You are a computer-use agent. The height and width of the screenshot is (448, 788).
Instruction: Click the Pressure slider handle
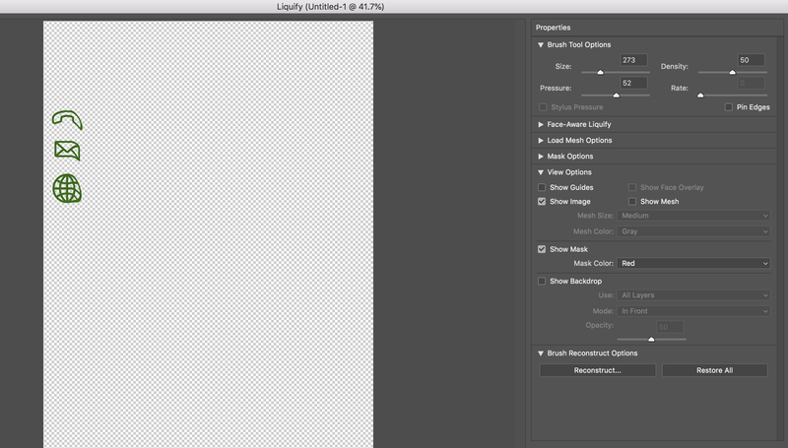(617, 95)
